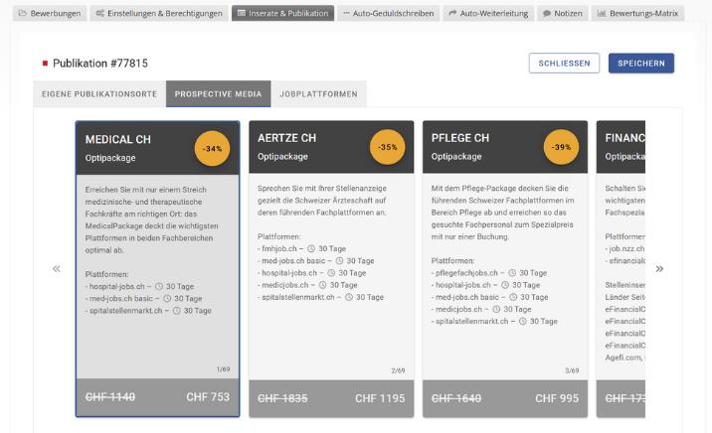Switch to the JOBPLATTFORMEN tab
This screenshot has height=433, width=712.
coord(319,94)
